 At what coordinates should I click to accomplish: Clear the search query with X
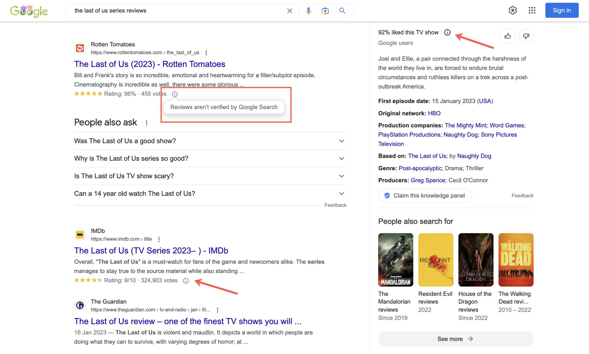[290, 11]
